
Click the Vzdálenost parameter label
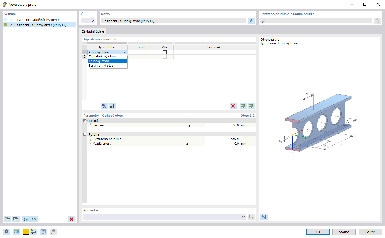pos(102,144)
